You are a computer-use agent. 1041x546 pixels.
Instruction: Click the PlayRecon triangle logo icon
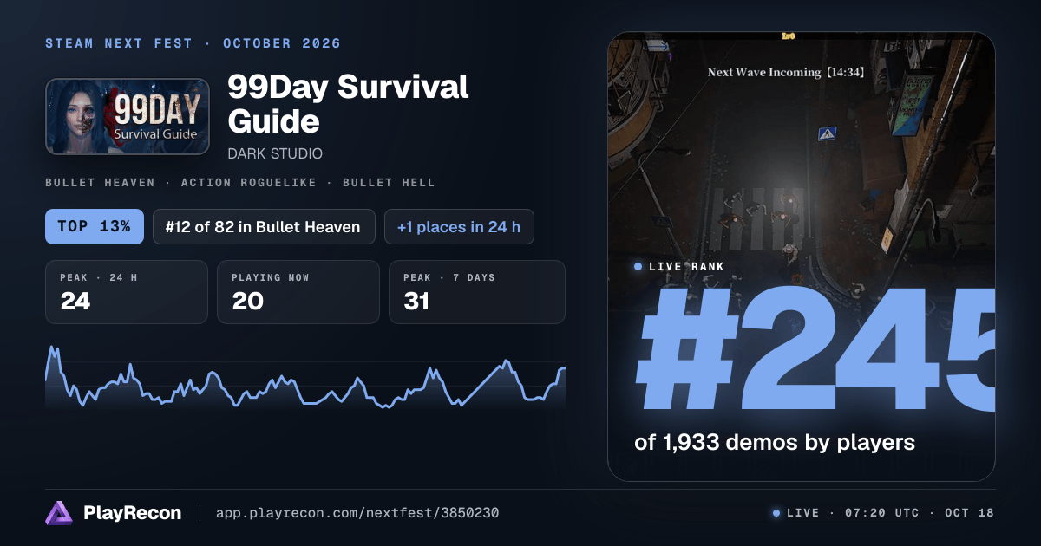point(58,513)
